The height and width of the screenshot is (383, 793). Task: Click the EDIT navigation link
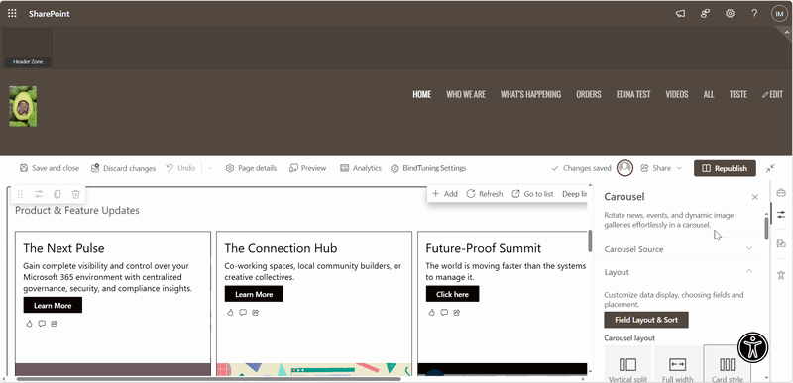772,94
